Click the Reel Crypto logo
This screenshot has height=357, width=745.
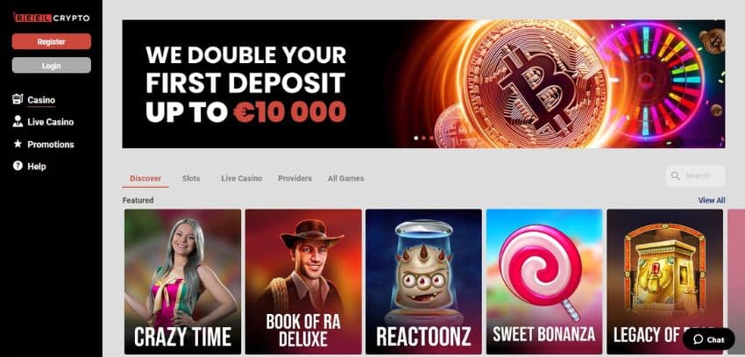pyautogui.click(x=52, y=18)
